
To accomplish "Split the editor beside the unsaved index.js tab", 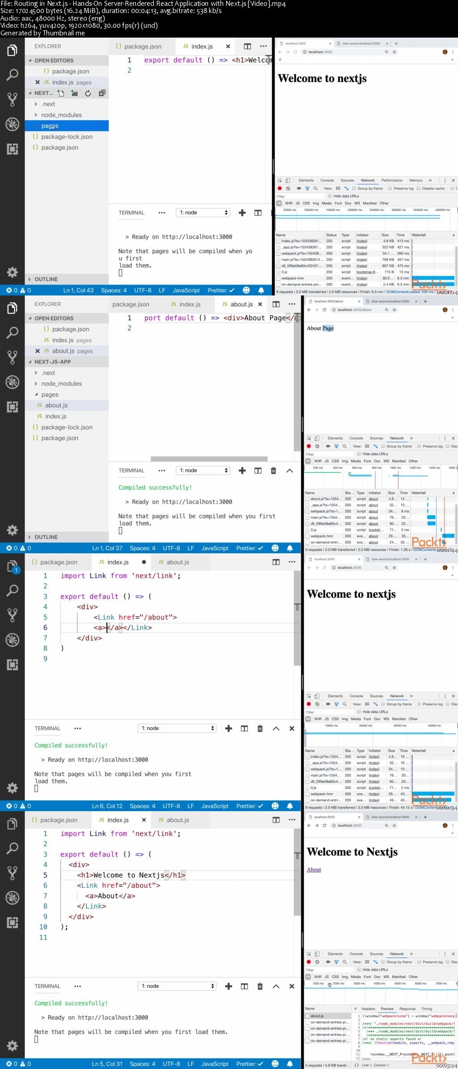I will (276, 562).
